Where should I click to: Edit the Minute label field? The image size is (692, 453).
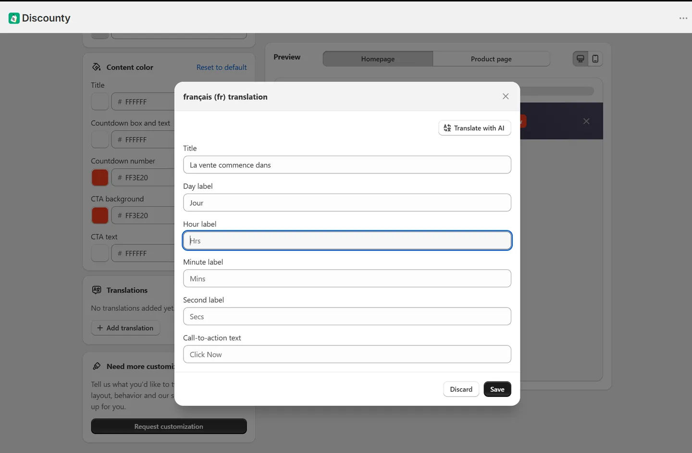[x=347, y=279]
